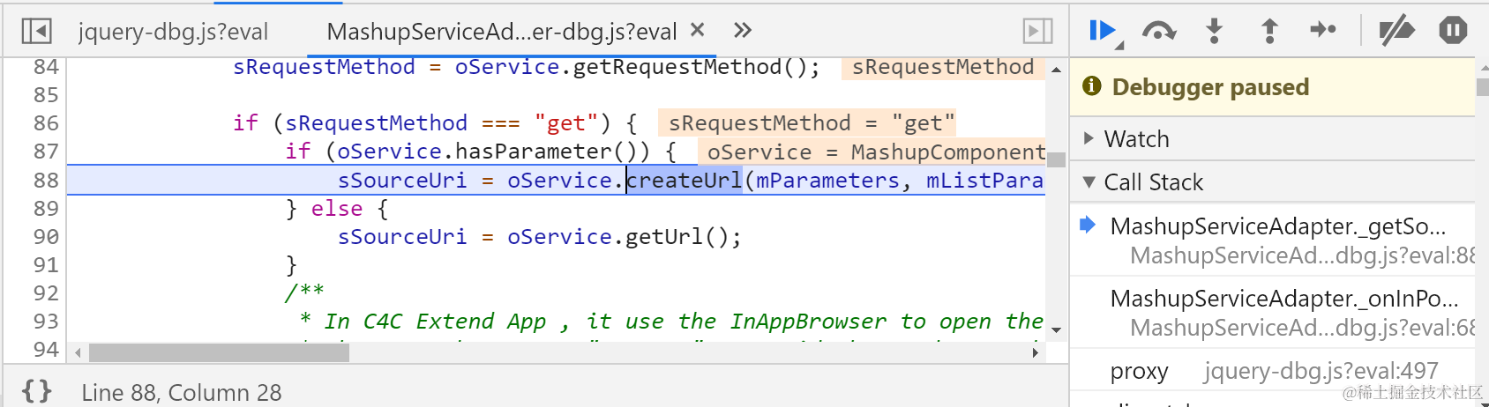
Task: Click the comment text on line 93
Action: (x=671, y=321)
